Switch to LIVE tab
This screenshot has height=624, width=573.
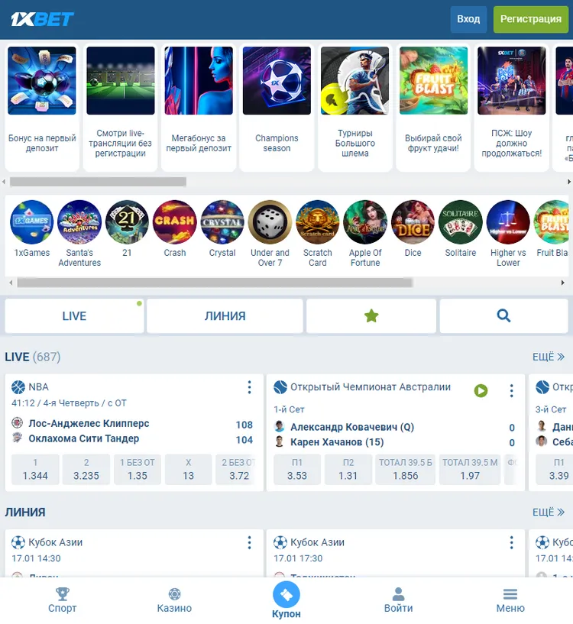[x=74, y=316]
